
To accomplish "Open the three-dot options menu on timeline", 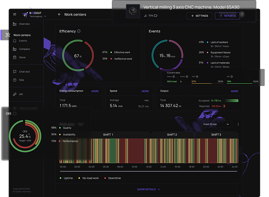I will point(238,124).
